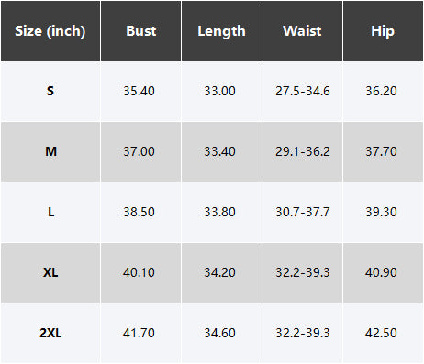Select length value 33.40 in M row
The image size is (424, 364).
tap(219, 151)
